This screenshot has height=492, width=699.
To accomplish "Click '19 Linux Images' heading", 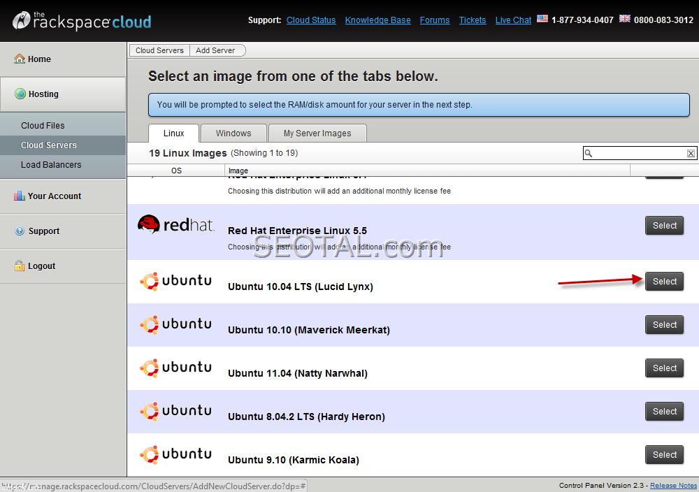I will [187, 153].
